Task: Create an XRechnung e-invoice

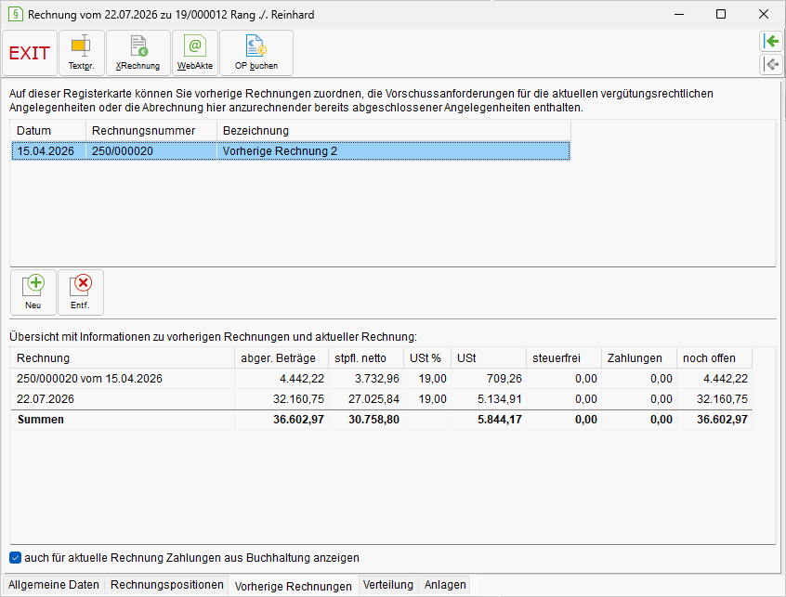Action: pyautogui.click(x=138, y=53)
